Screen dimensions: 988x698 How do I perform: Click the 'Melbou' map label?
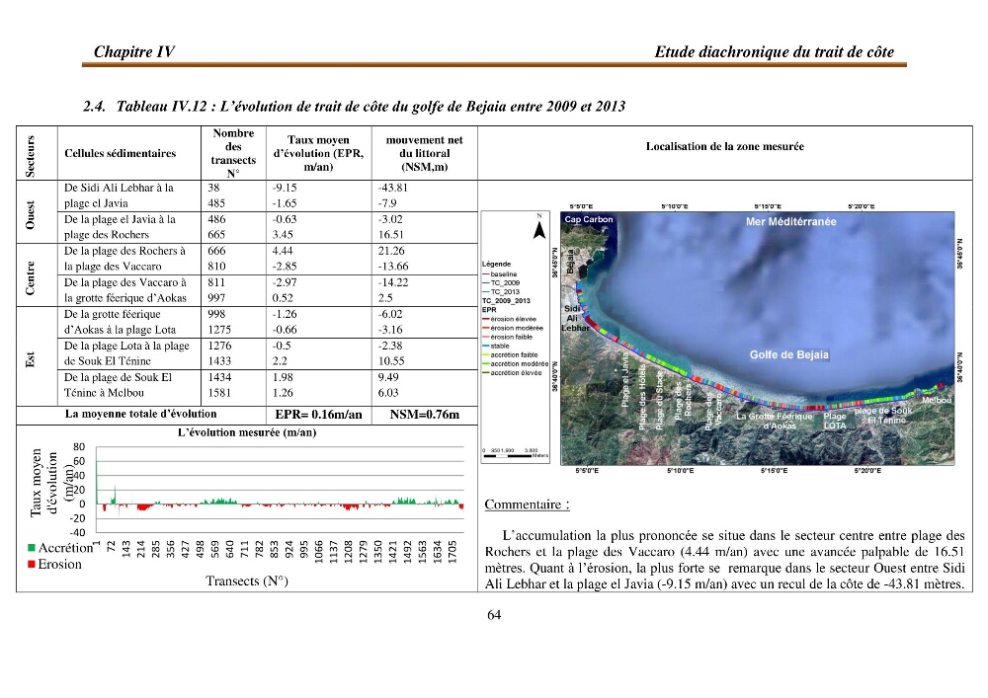pos(937,400)
